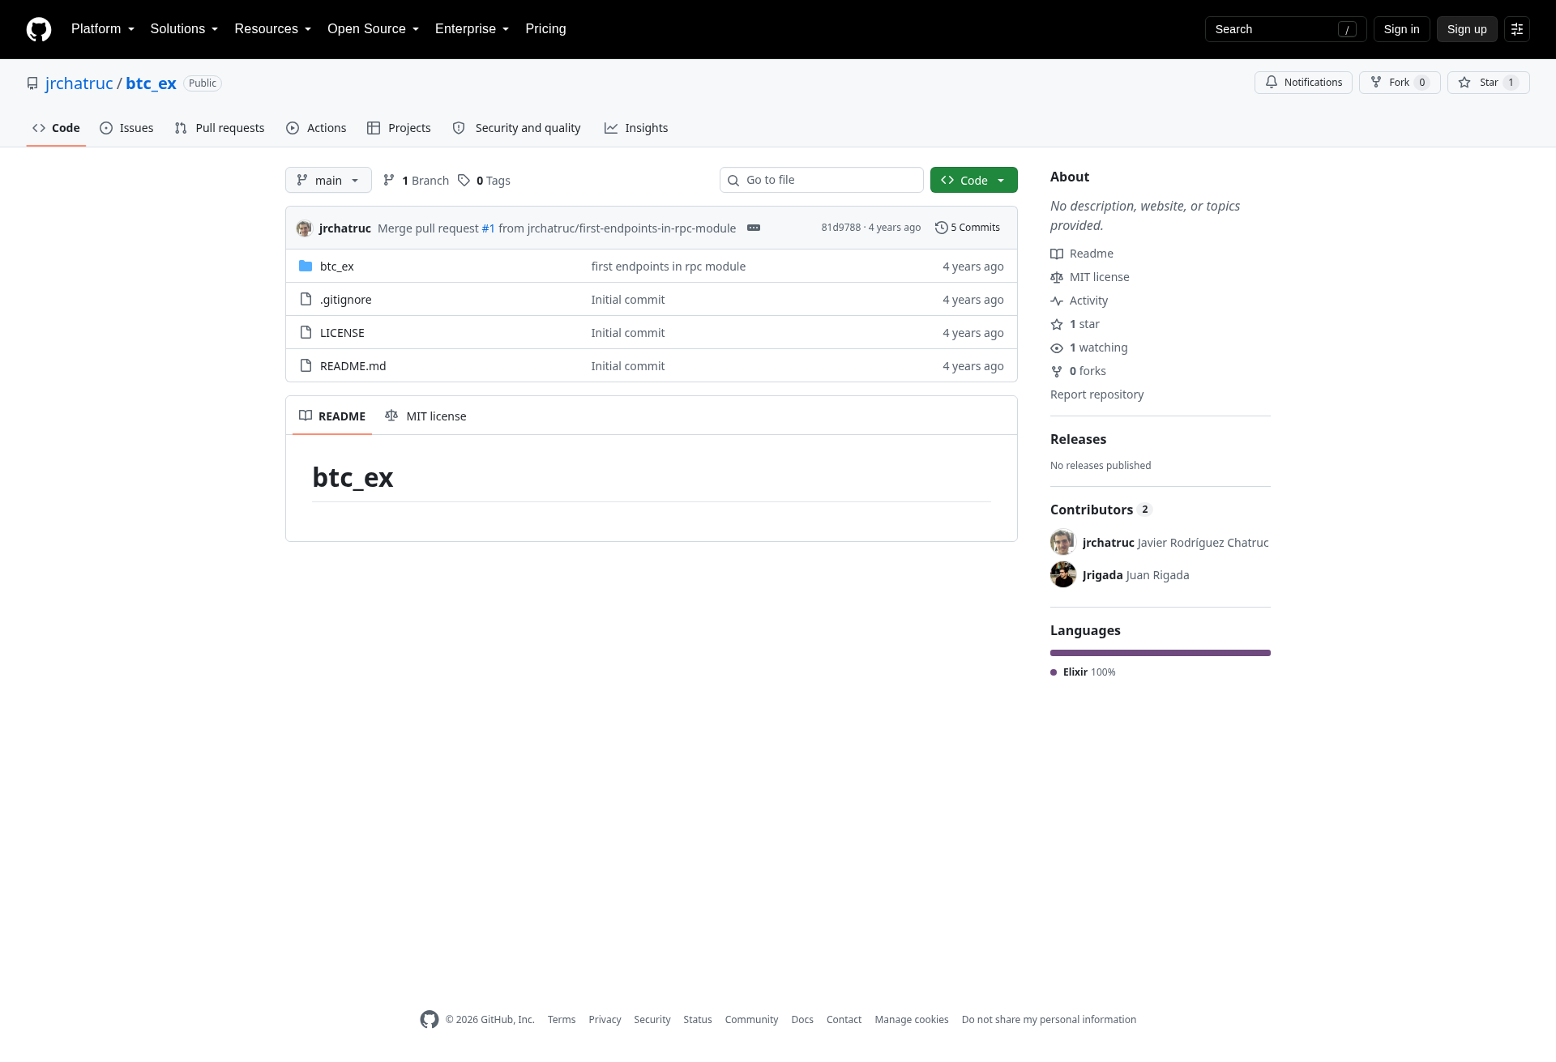The height and width of the screenshot is (1062, 1556).
Task: Switch to the Code tab
Action: (56, 128)
